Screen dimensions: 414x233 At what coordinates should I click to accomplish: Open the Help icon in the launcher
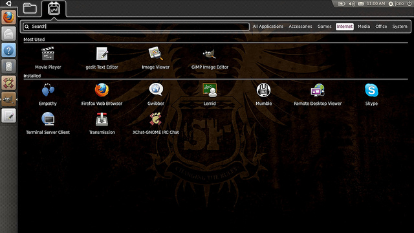(x=8, y=50)
